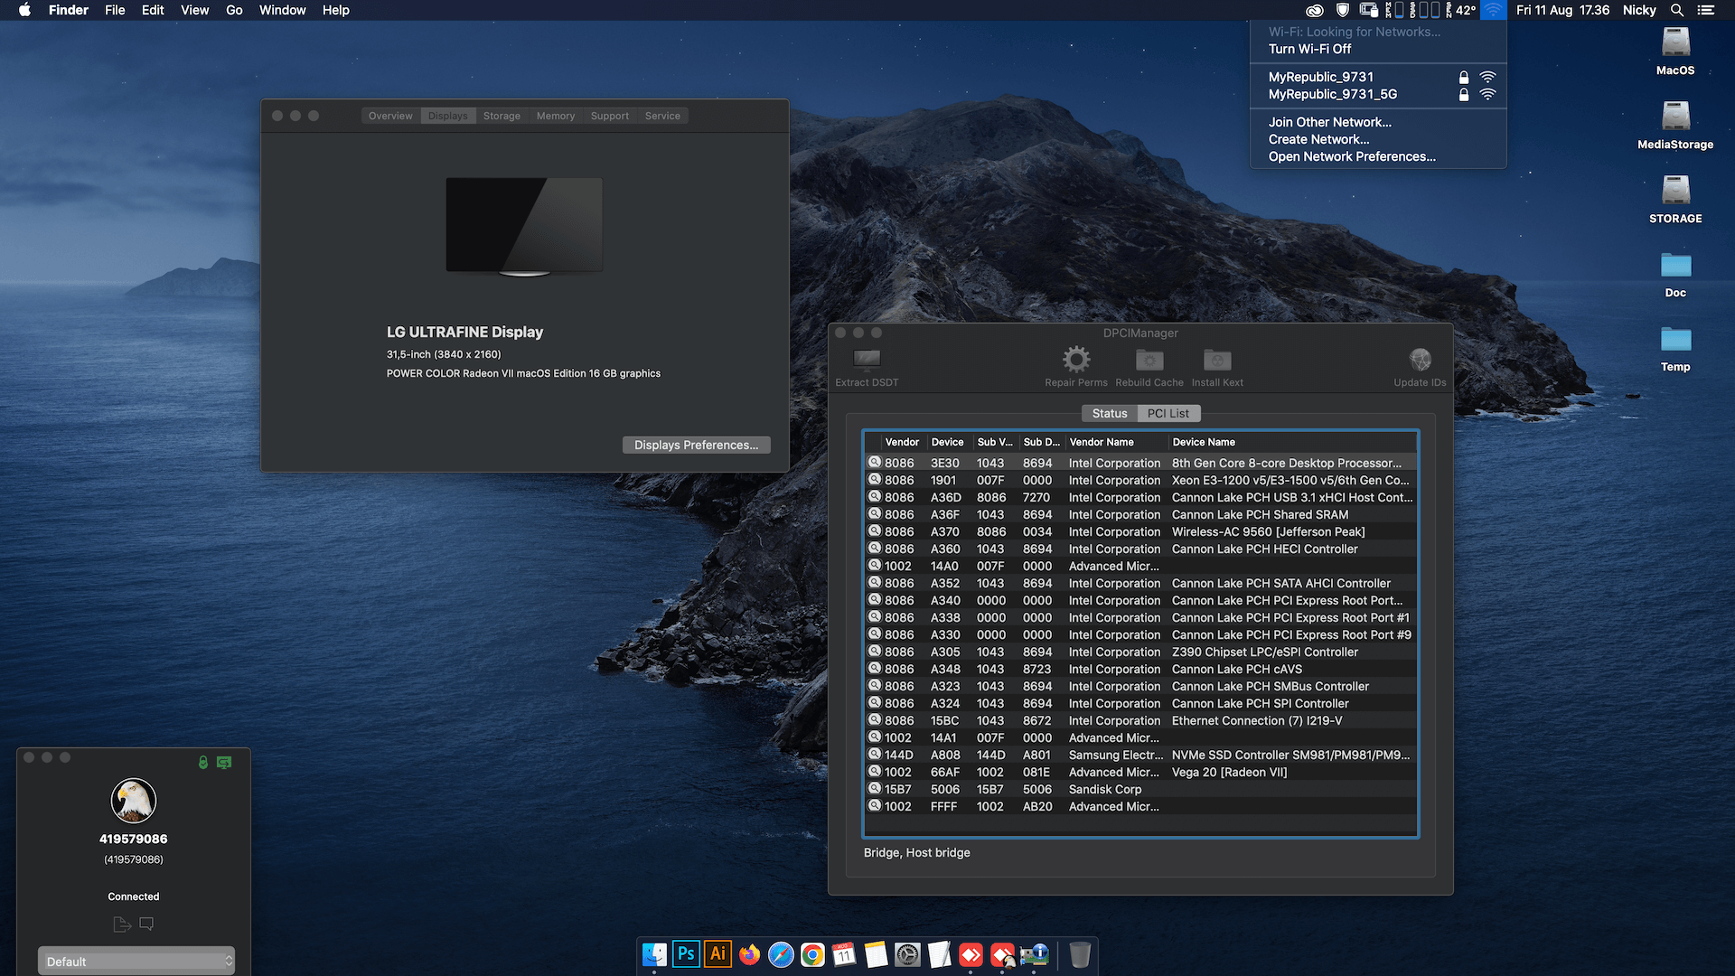Image resolution: width=1735 pixels, height=976 pixels.
Task: Choose Turn Wi-Fi Off
Action: [x=1378, y=49]
